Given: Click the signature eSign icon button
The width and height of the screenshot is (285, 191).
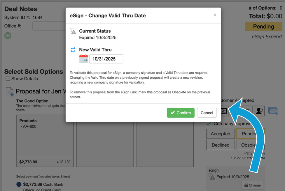Looking at the screenshot, I should click(224, 111).
